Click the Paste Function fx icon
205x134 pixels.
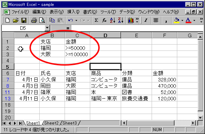[104, 20]
